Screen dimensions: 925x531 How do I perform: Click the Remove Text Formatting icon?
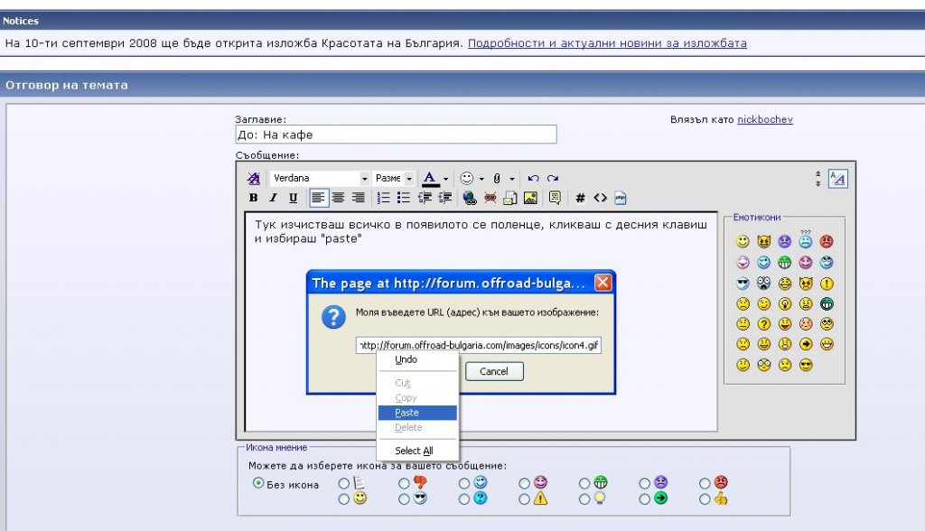point(254,178)
